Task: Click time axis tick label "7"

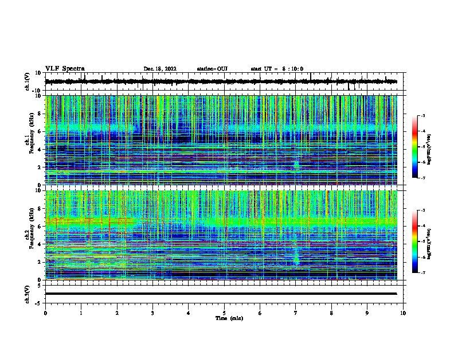Action: (296, 313)
